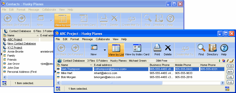The height and width of the screenshot is (93, 236).
Task: Toggle View by List in ABC Project toolbar
Action: pos(116,50)
